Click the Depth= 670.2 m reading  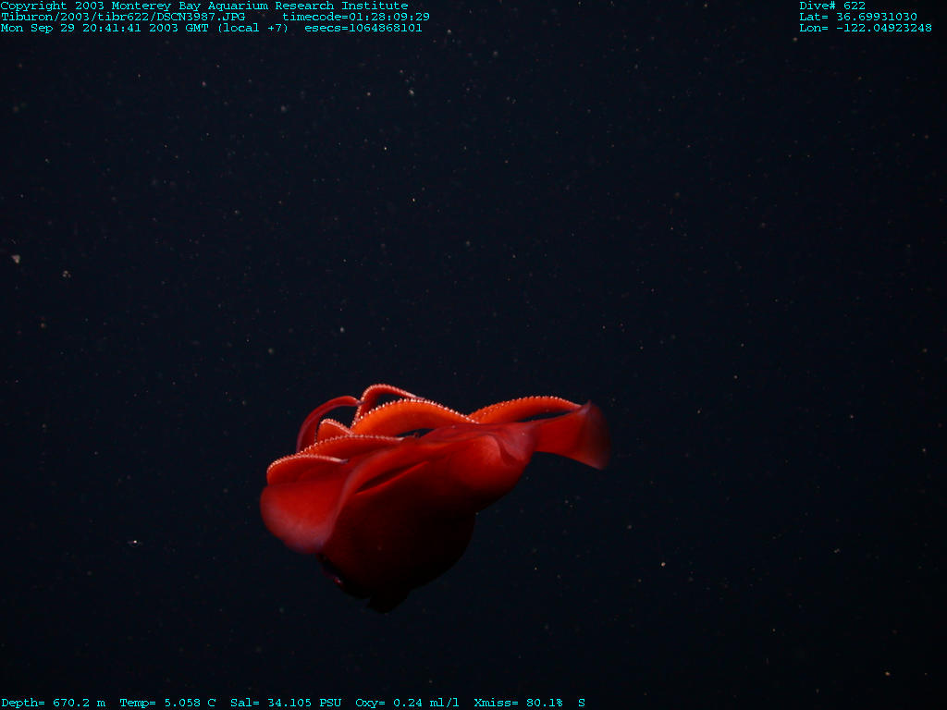53,703
